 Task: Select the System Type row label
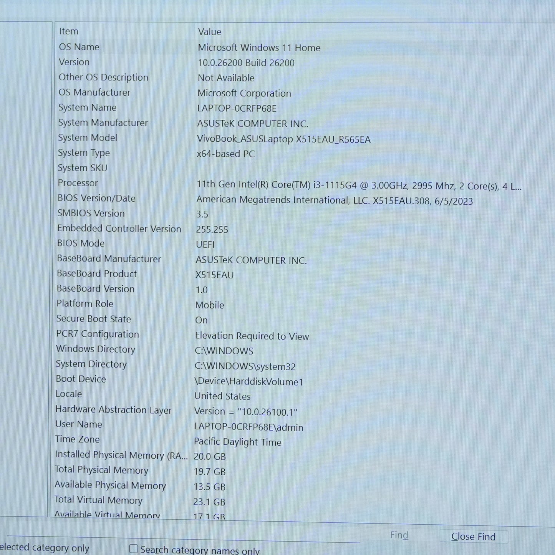click(84, 153)
